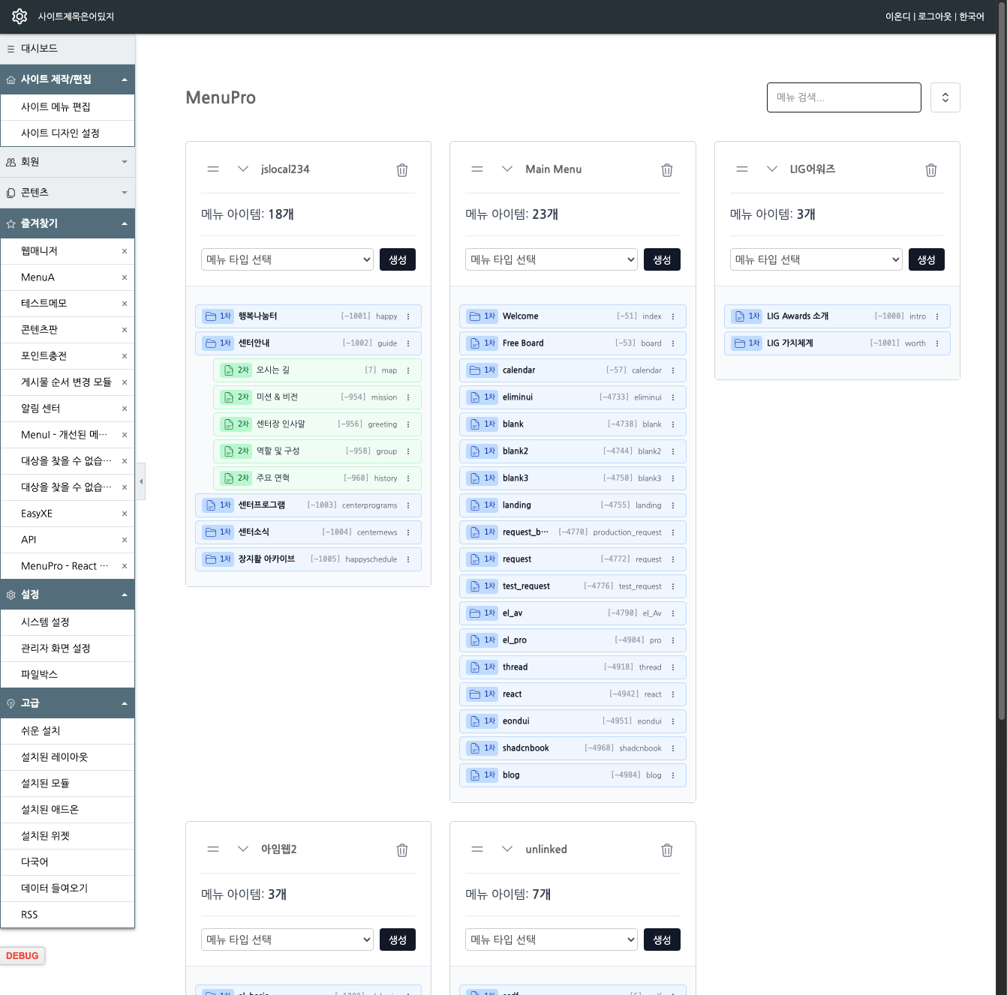1007x995 pixels.
Task: Click the 메뉴 검색 input field
Action: (843, 97)
